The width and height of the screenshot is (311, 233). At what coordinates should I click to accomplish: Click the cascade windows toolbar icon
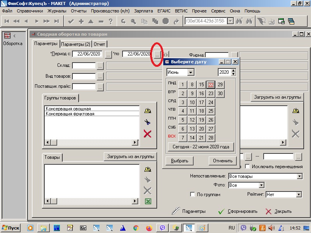click(291, 21)
